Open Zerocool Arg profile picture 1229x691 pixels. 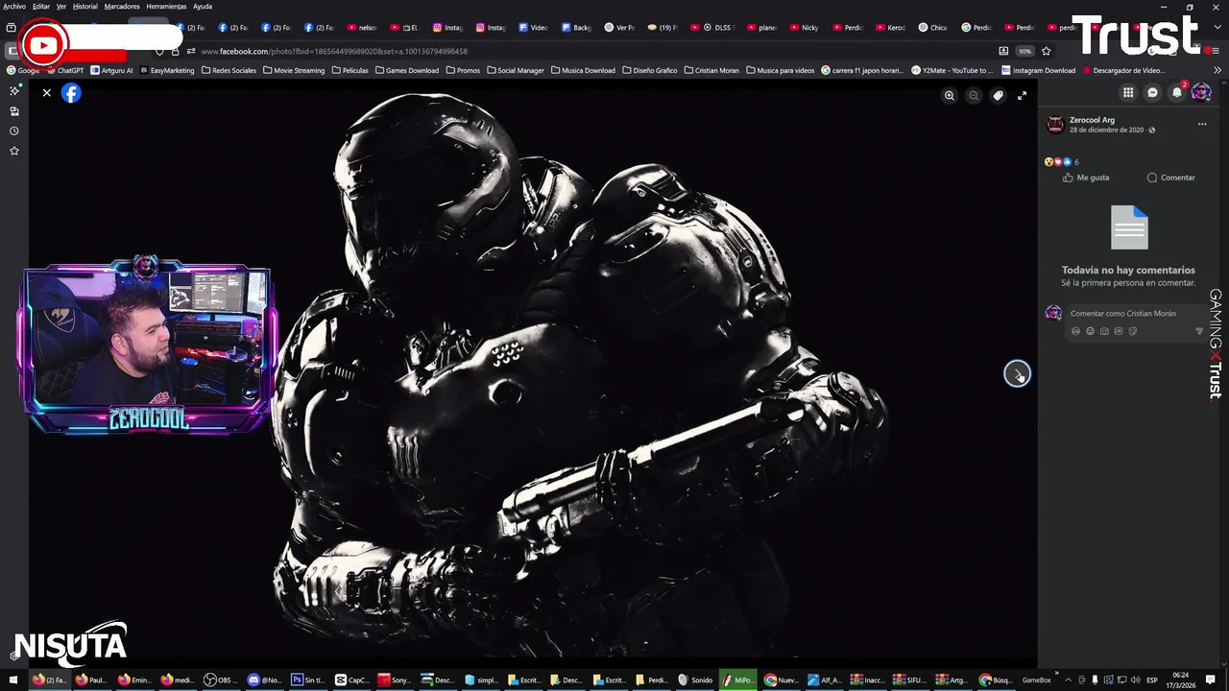[x=1055, y=125]
